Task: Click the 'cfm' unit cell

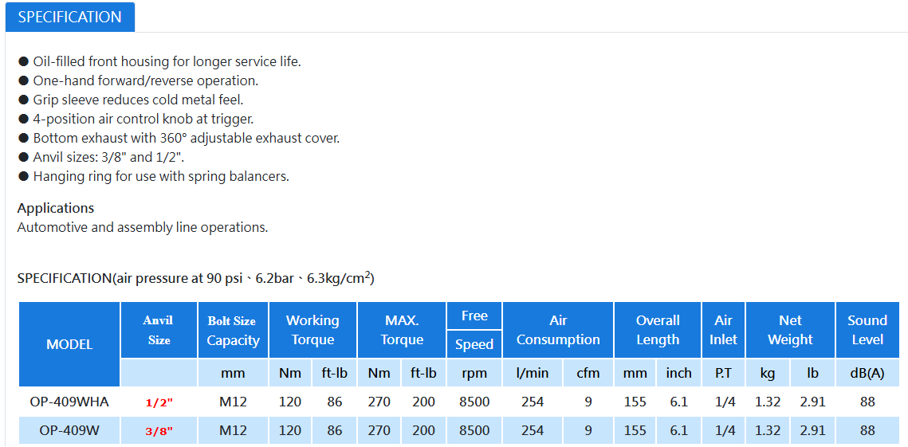Action: point(588,374)
